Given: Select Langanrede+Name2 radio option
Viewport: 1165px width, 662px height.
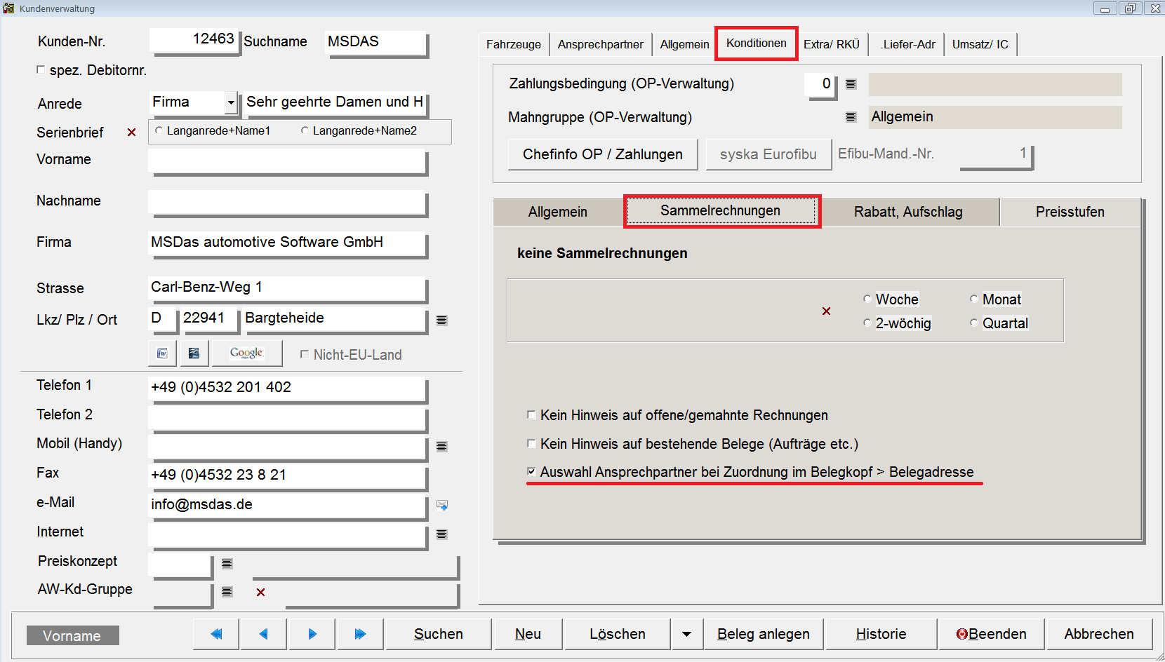Looking at the screenshot, I should click(305, 130).
